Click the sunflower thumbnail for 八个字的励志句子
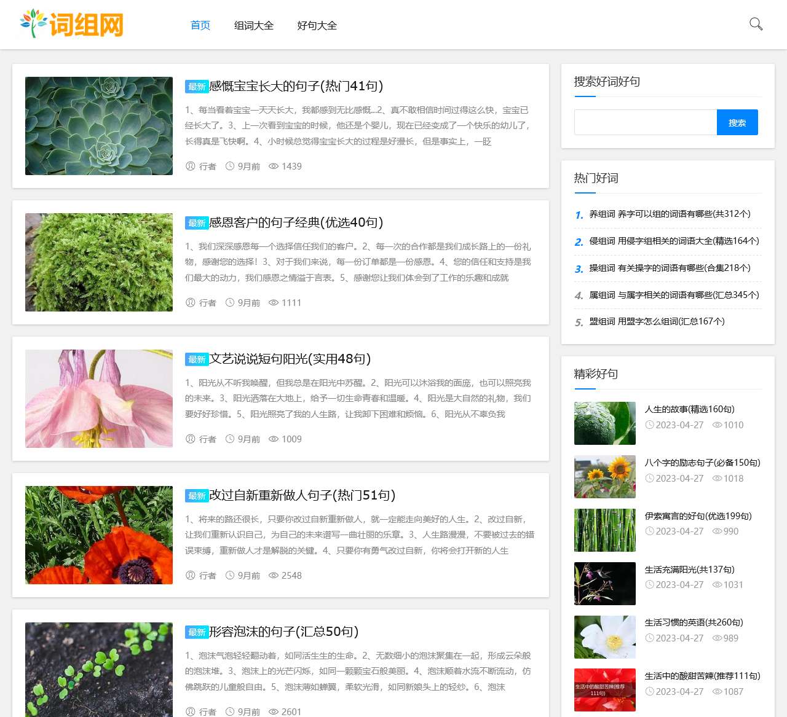The image size is (787, 717). [604, 476]
